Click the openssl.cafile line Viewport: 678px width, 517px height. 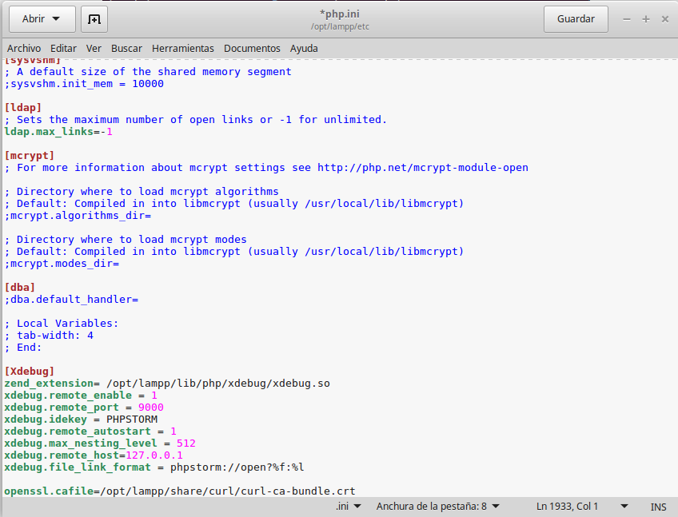click(x=179, y=491)
